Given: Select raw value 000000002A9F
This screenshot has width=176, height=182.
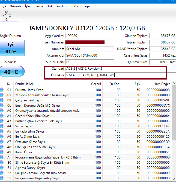Looking at the screenshot, I should point(158,100).
